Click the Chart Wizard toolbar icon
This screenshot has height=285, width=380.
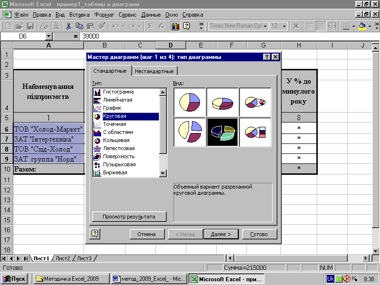point(175,26)
